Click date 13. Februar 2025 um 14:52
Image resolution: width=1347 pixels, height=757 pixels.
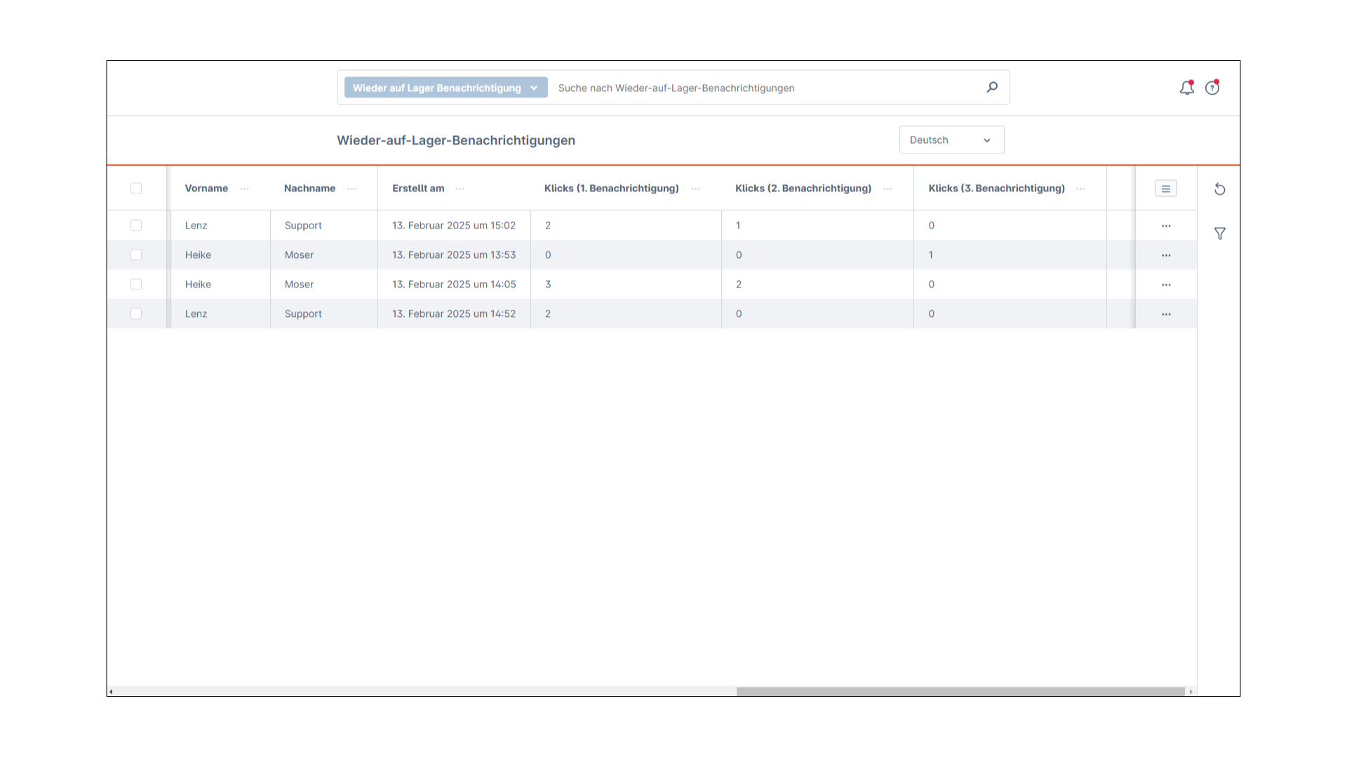454,314
